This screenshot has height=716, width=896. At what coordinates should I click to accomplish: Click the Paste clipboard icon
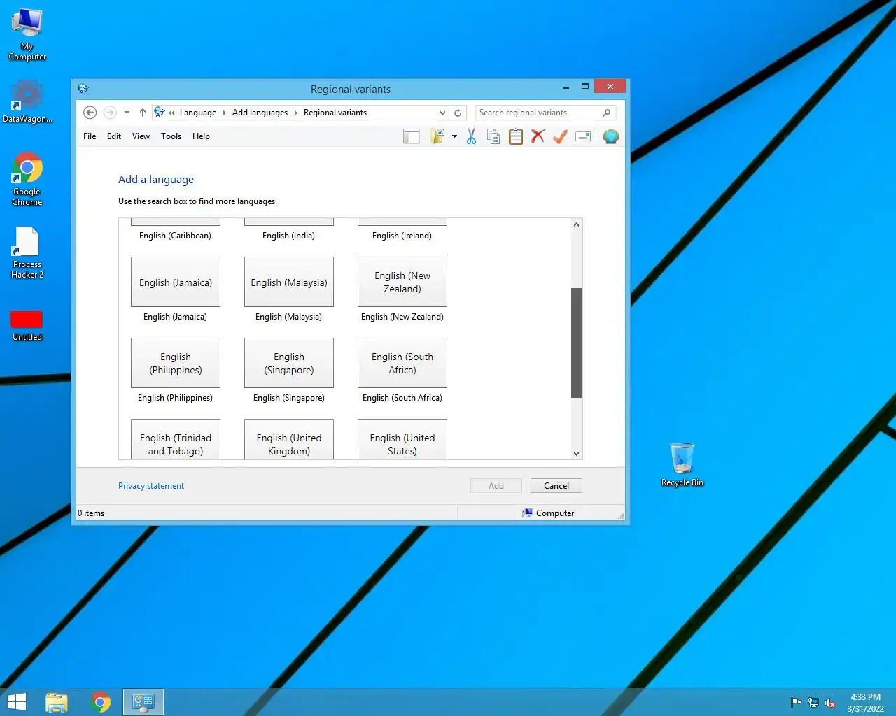coord(516,136)
